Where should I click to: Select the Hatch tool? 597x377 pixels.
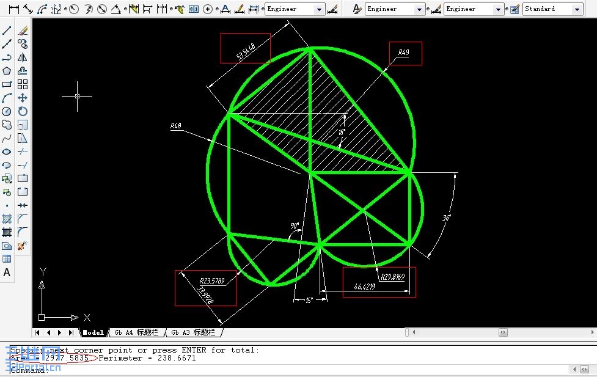coord(7,219)
